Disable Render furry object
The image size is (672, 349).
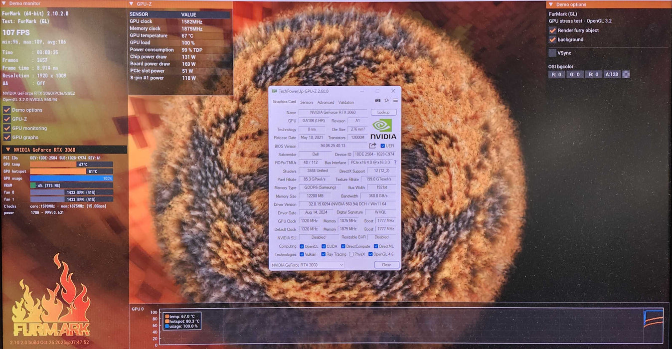[x=552, y=30]
